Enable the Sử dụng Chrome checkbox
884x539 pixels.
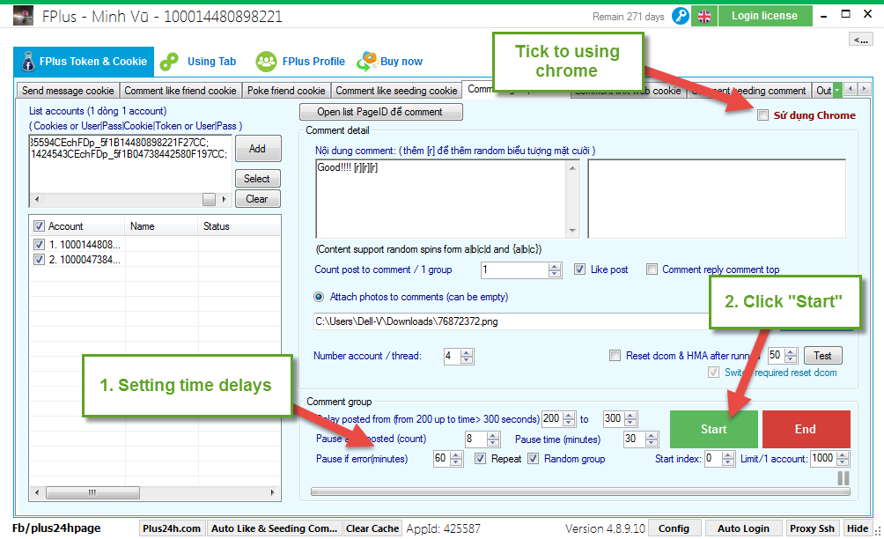click(762, 115)
